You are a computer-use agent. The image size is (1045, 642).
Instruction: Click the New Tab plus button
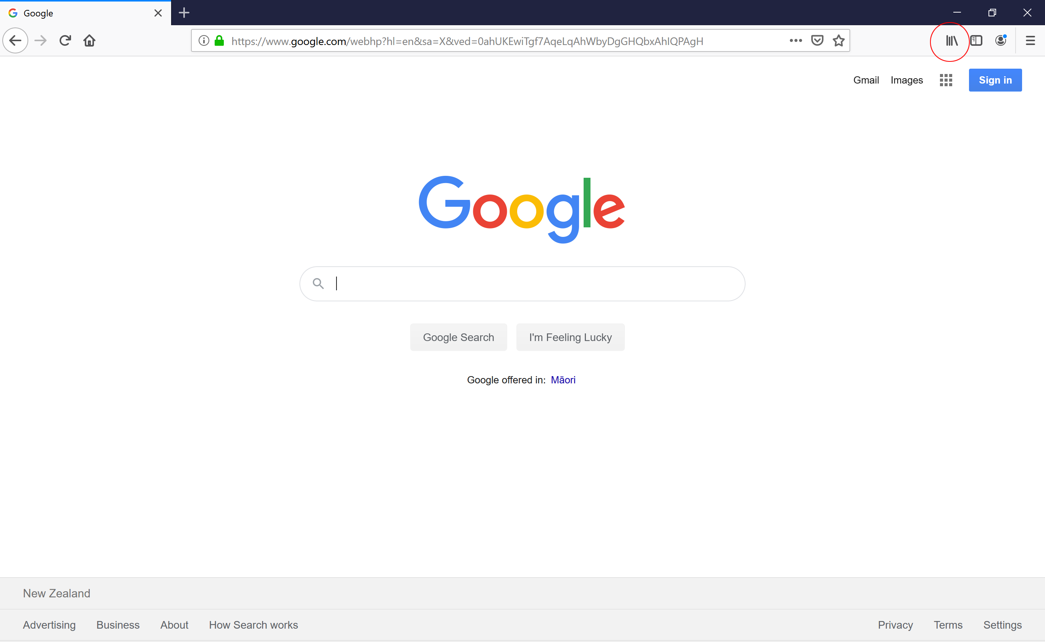[x=184, y=13]
